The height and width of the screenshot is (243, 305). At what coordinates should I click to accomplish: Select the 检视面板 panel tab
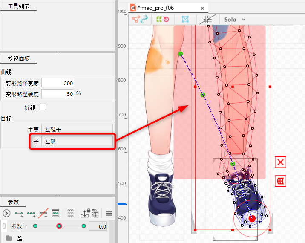coord(19,58)
